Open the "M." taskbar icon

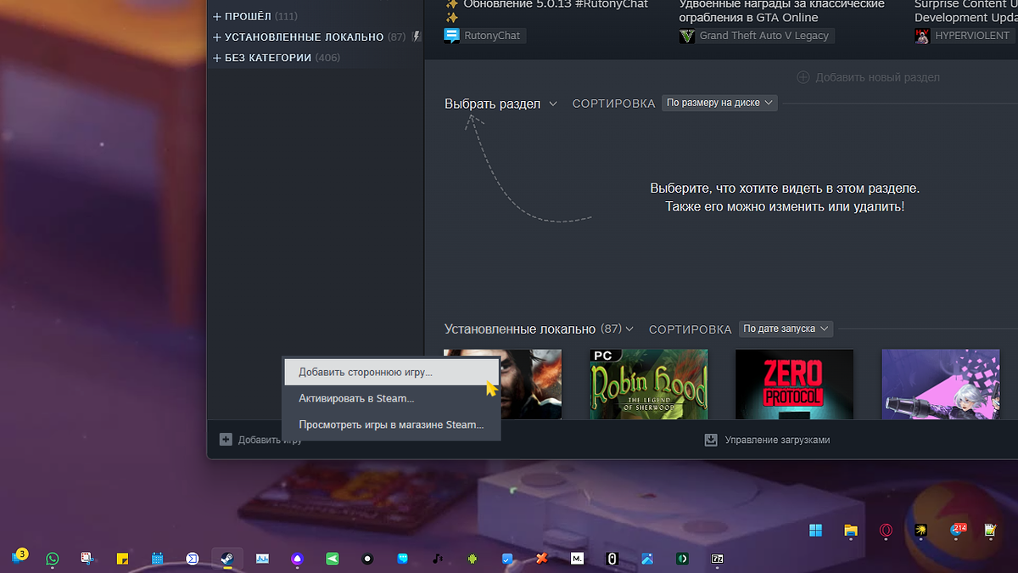click(577, 559)
